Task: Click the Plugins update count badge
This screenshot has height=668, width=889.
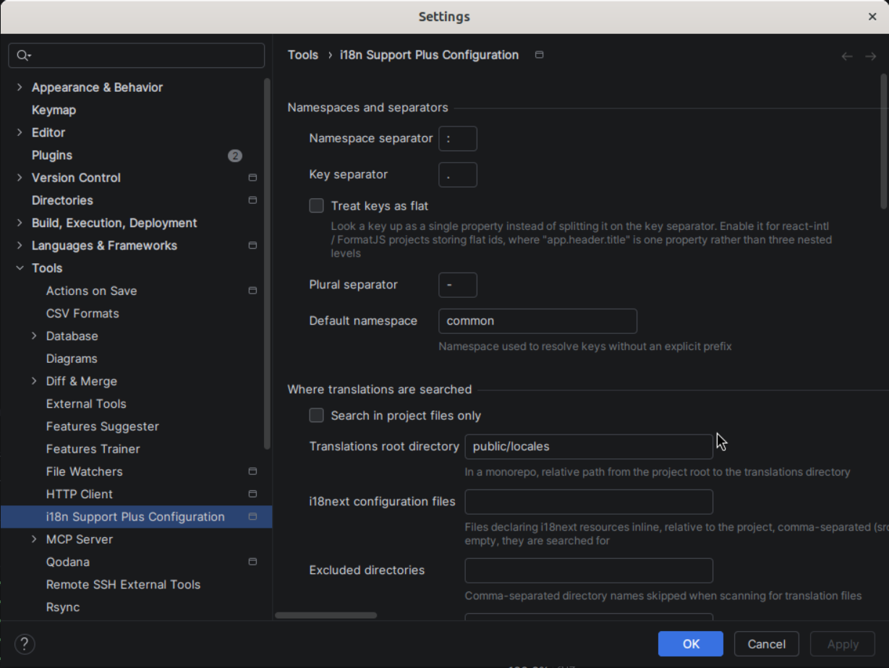Action: pyautogui.click(x=235, y=155)
